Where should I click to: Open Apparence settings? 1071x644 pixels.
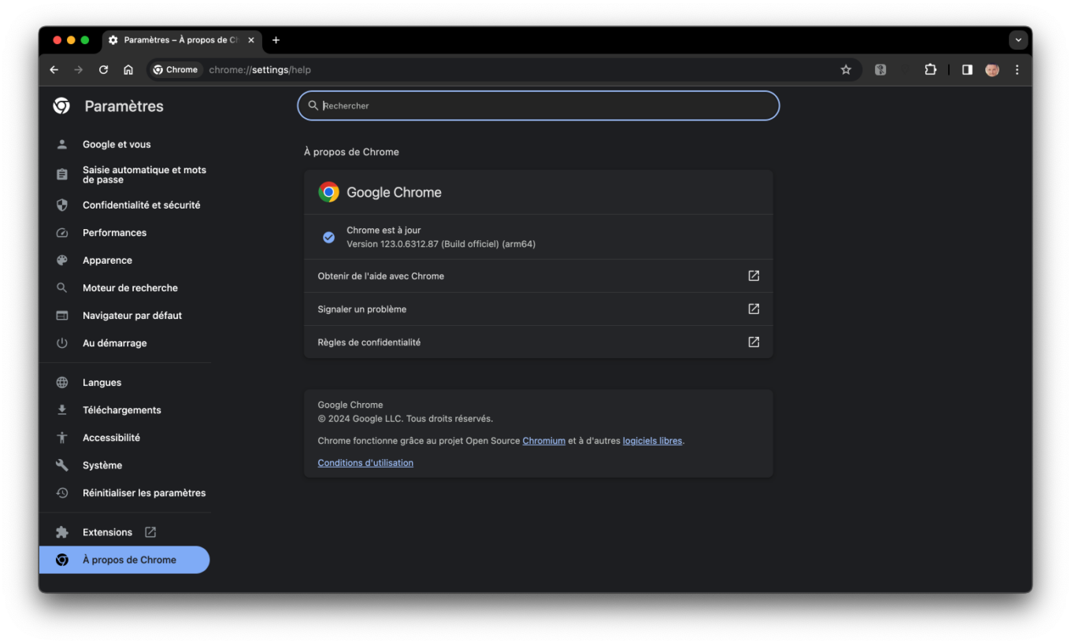pos(126,260)
